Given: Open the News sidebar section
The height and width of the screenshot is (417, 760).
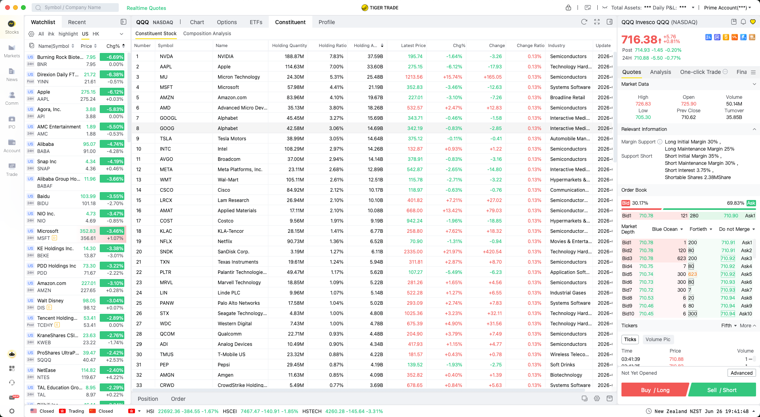Looking at the screenshot, I should pos(11,75).
